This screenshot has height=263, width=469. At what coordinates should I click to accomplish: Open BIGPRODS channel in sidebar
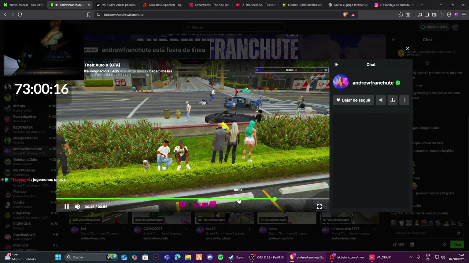pyautogui.click(x=29, y=225)
